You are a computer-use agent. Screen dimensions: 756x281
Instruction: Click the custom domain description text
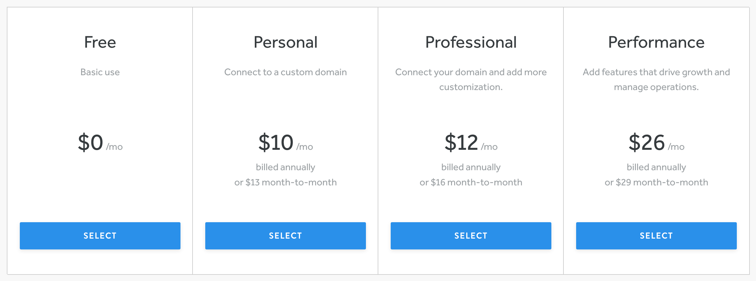click(x=285, y=72)
